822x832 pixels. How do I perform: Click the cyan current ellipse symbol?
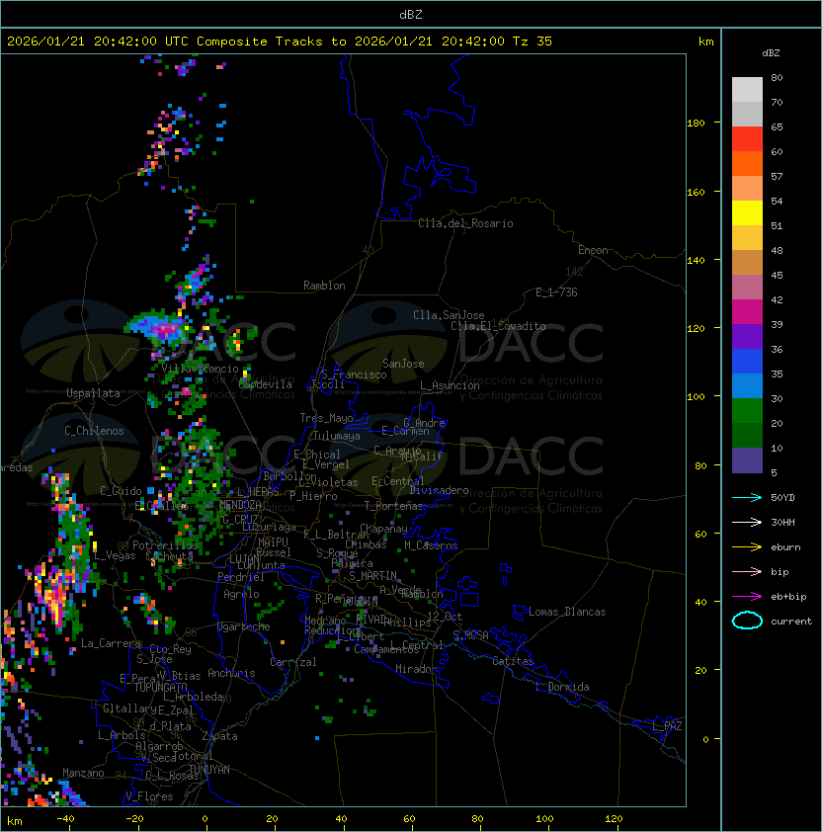pyautogui.click(x=747, y=621)
